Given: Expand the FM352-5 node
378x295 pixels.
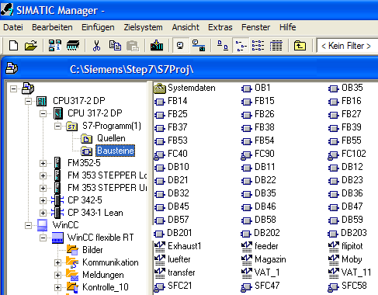Looking at the screenshot, I should click(x=43, y=163).
